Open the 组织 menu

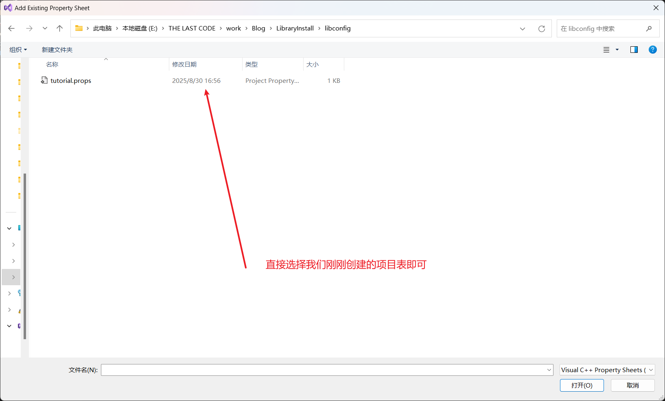tap(18, 50)
